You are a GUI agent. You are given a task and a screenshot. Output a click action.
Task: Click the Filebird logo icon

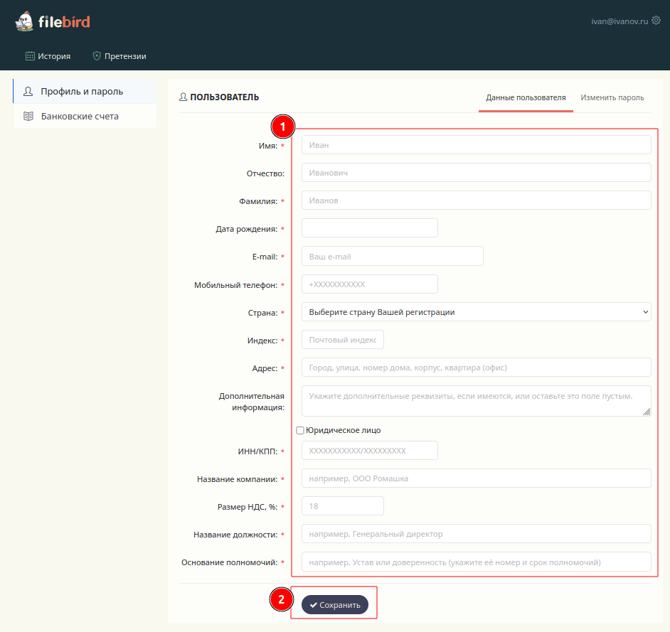[x=24, y=21]
